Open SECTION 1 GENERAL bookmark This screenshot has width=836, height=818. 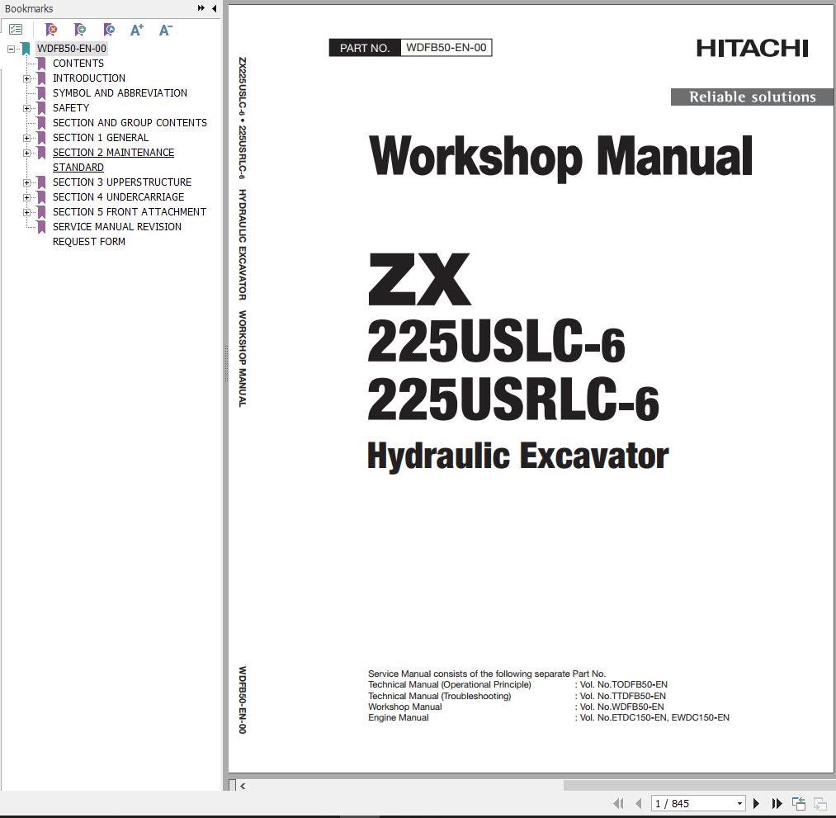click(101, 138)
